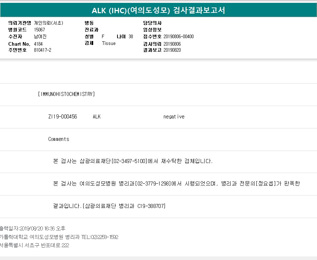The width and height of the screenshot is (317, 260).
Task: Click the phone number '[02-3497-5100]' in comments
Action: pyautogui.click(x=130, y=161)
